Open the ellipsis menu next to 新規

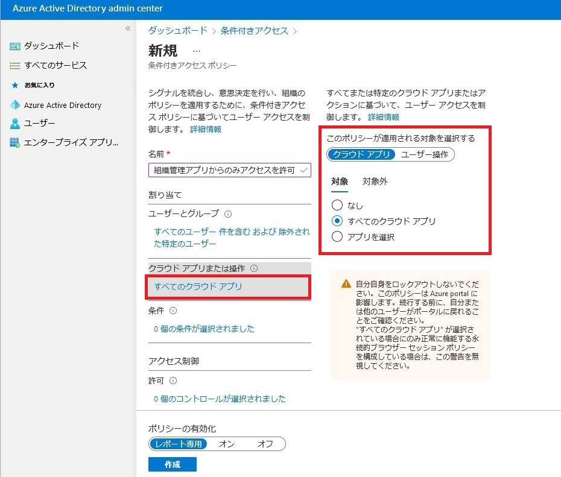197,51
